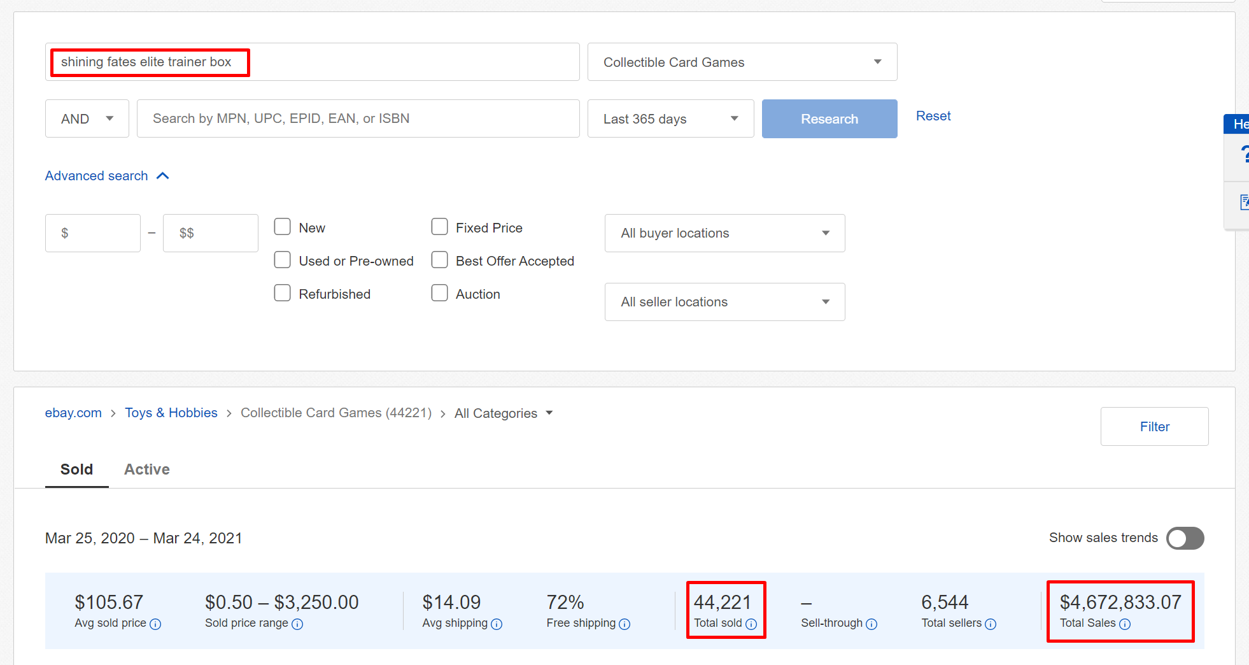Viewport: 1249px width, 665px height.
Task: Click the minimum price input field
Action: (93, 233)
